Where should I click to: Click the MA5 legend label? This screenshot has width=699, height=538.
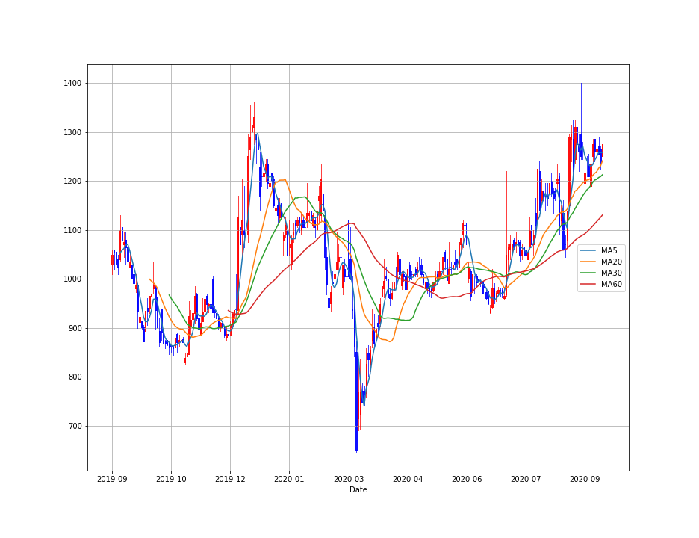609,251
